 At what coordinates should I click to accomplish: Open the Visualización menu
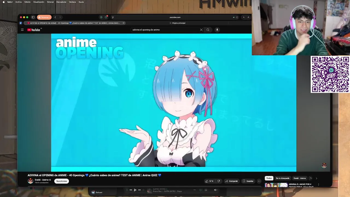[x=39, y=2]
